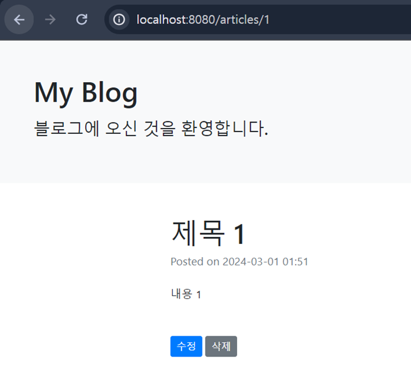The image size is (411, 391).
Task: Click the article title 제목 1
Action: [x=208, y=233]
